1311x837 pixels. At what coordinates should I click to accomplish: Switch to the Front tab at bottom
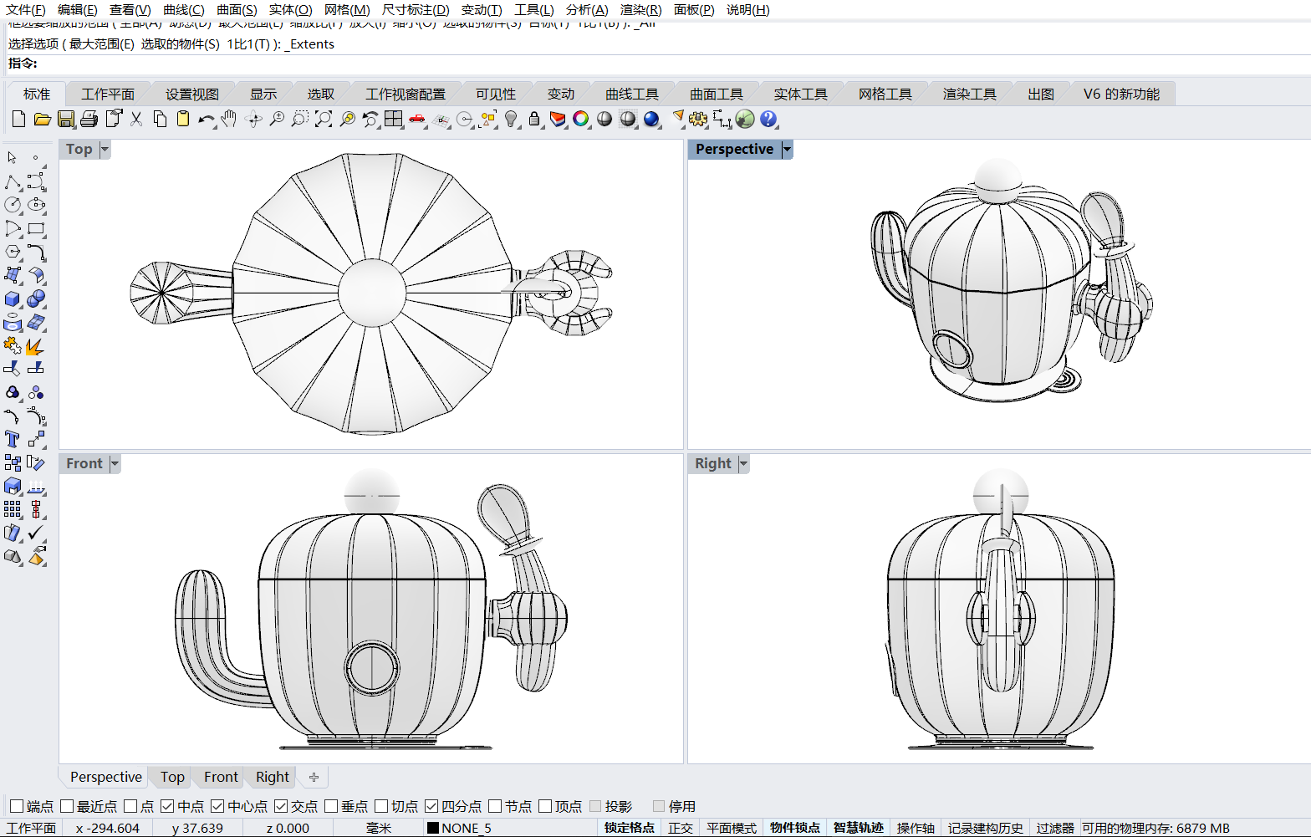coord(221,777)
